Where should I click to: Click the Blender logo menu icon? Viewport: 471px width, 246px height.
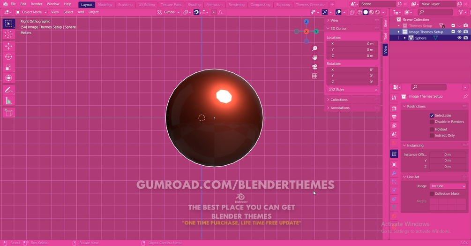pos(5,4)
